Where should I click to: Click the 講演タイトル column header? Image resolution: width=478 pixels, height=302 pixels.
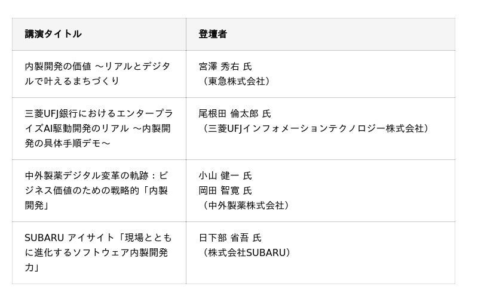tap(53, 34)
